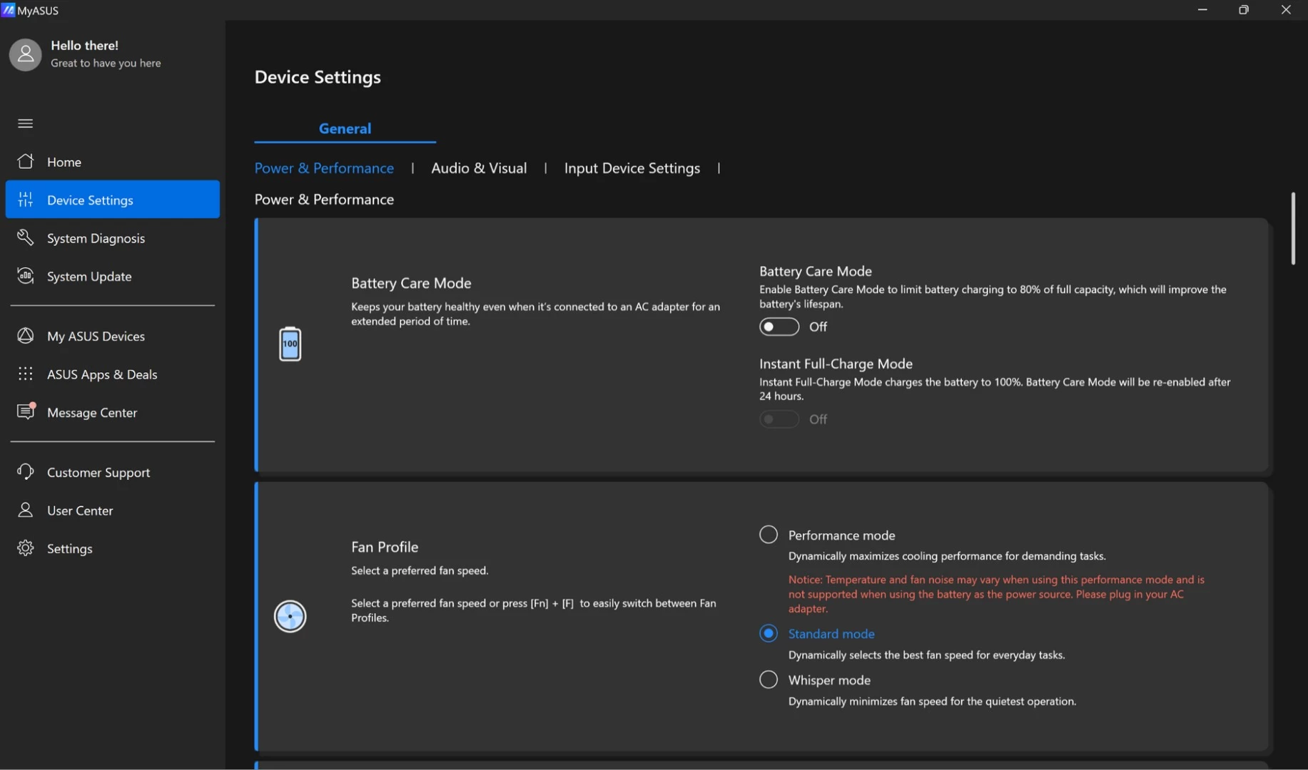Open the User Center
The height and width of the screenshot is (770, 1308).
pyautogui.click(x=80, y=510)
